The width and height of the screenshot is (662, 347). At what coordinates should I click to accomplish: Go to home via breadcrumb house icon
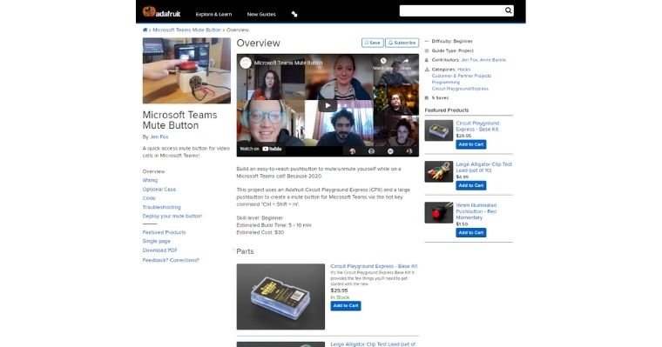click(x=145, y=30)
